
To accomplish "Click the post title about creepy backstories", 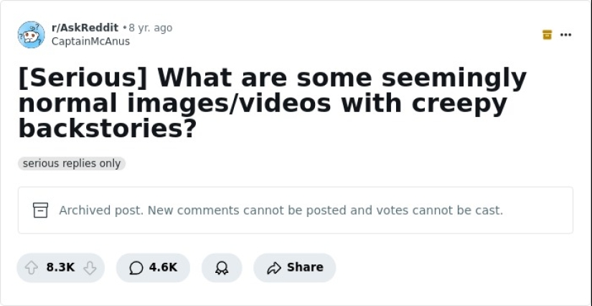I will click(273, 103).
